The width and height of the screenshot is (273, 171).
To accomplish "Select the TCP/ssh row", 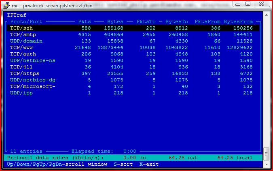I will click(x=133, y=28).
